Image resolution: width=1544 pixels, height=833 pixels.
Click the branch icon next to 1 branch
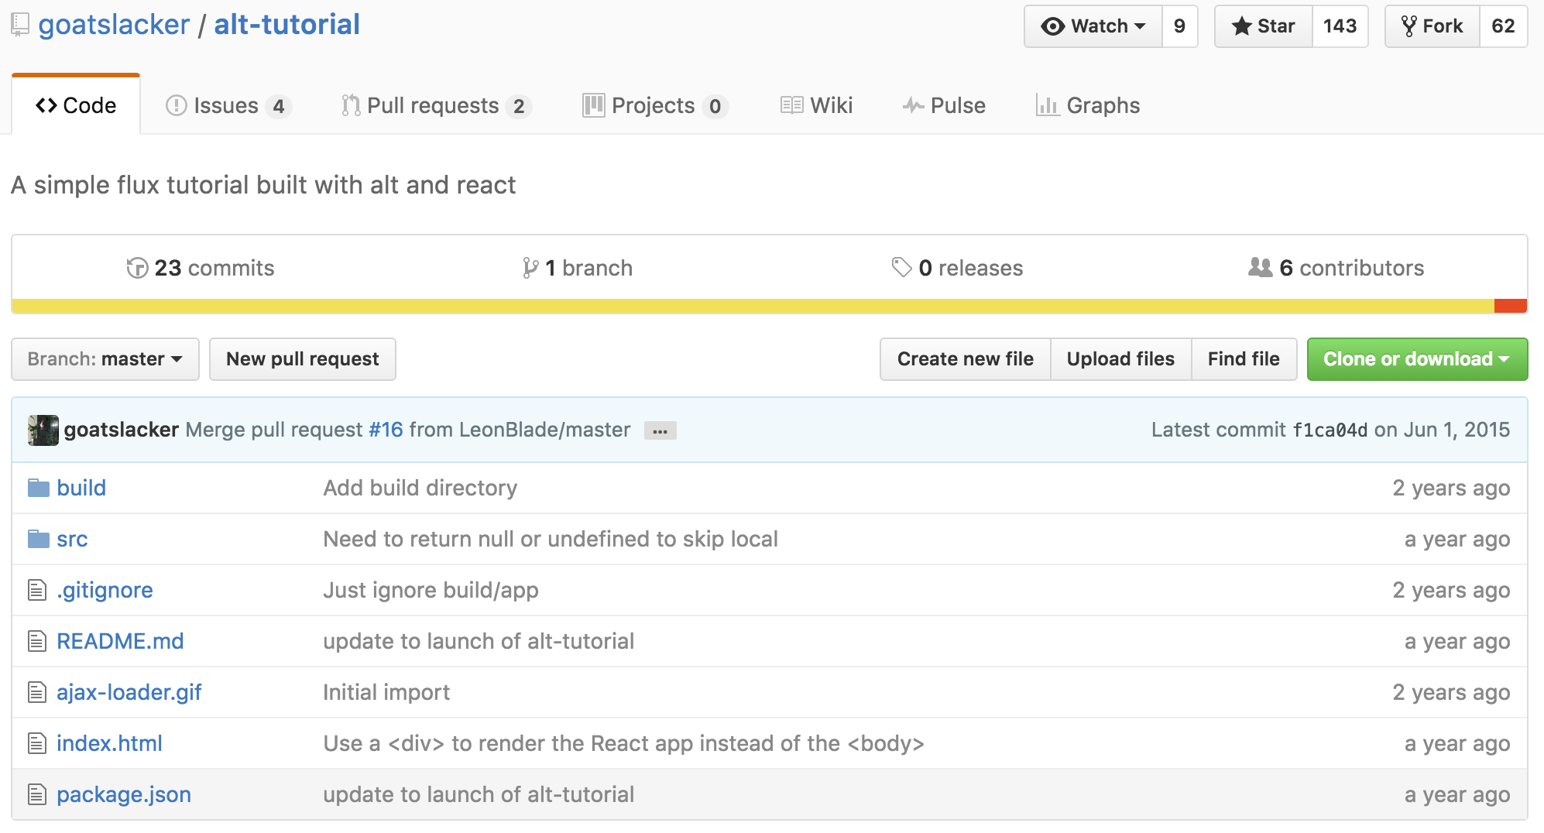(x=530, y=268)
